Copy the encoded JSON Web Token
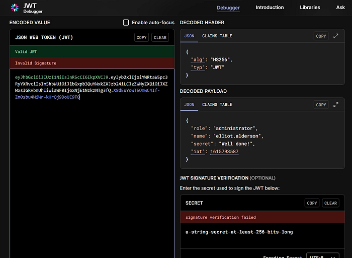Screen dimensions: 352x258 coord(141,38)
